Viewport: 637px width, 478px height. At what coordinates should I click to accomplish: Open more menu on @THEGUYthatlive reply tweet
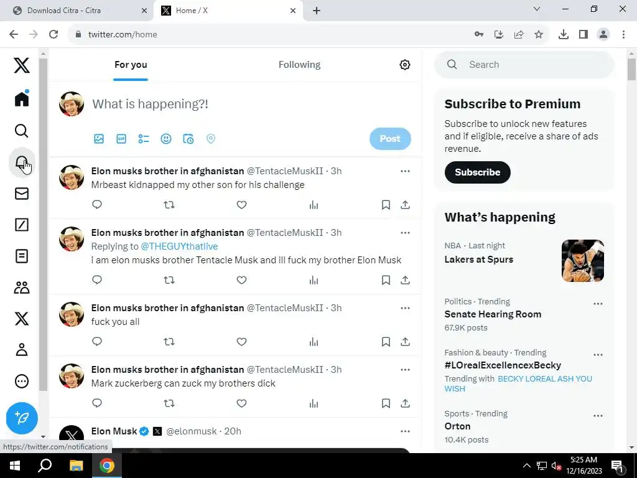[405, 233]
